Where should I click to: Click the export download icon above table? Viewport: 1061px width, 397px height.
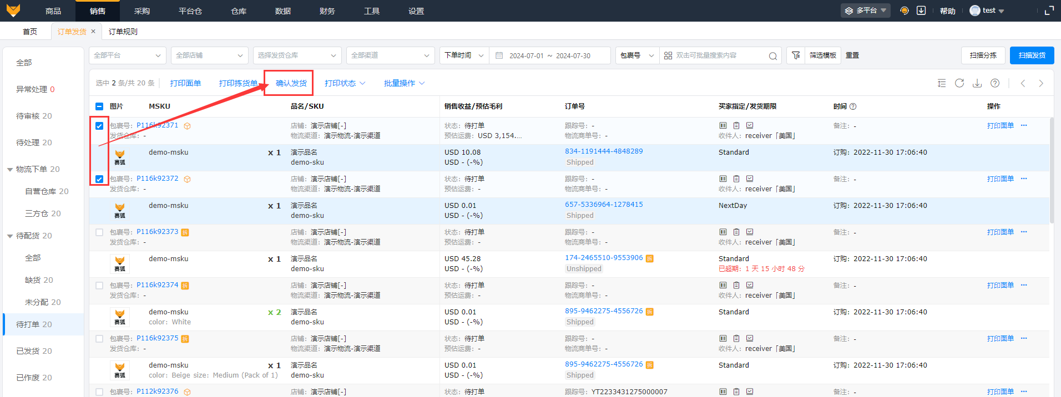coord(977,83)
